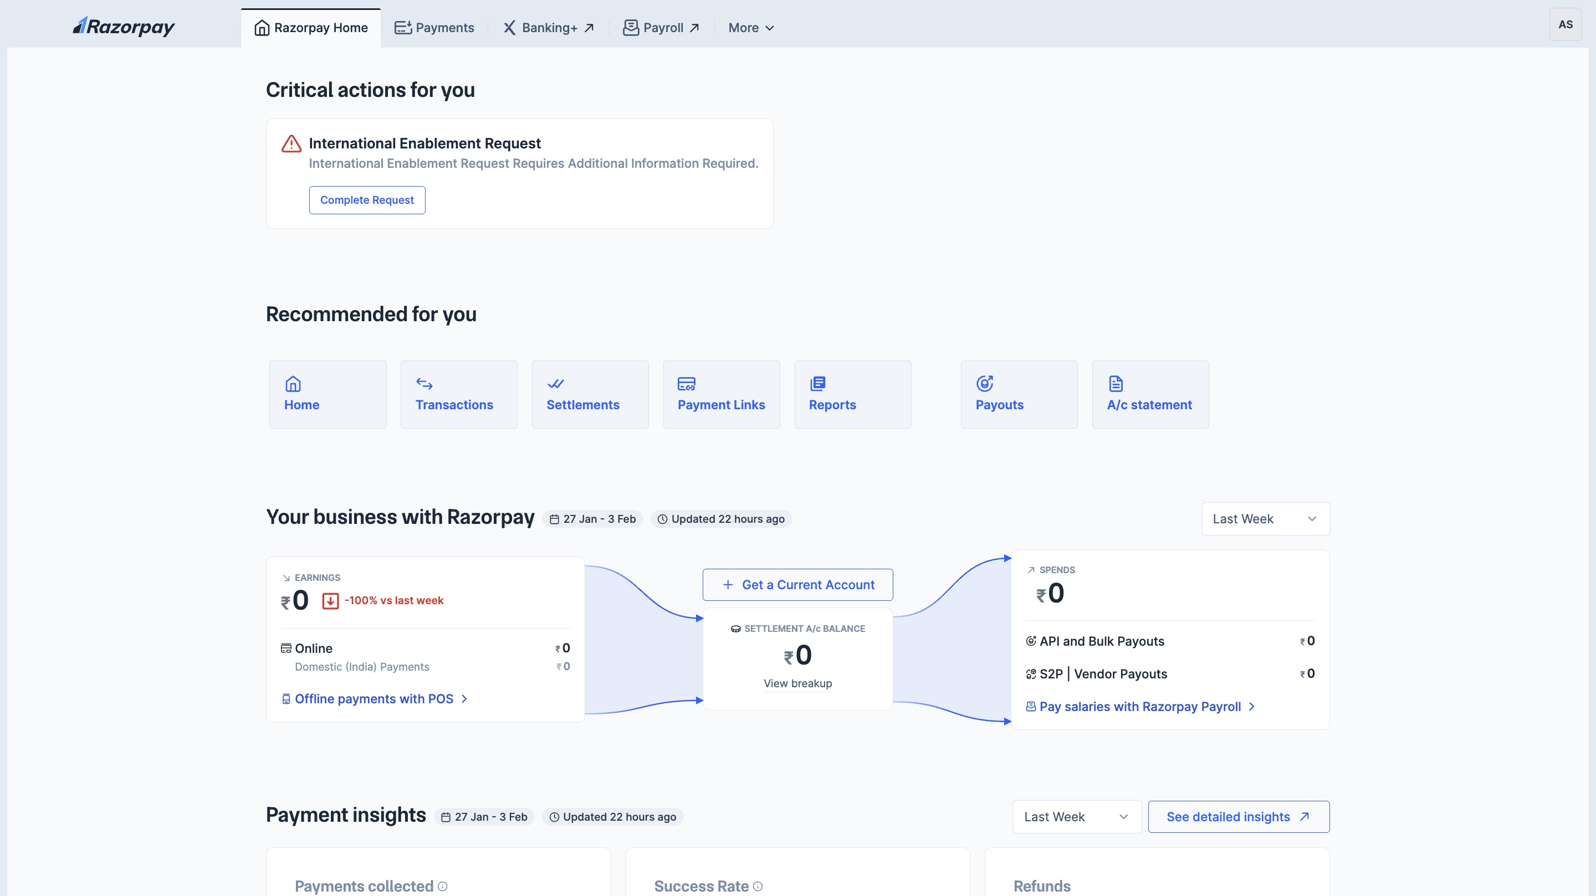Image resolution: width=1596 pixels, height=896 pixels.
Task: Click the SPENDS label
Action: click(1057, 570)
